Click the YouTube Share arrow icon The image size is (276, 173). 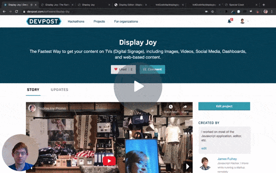[x=185, y=107]
